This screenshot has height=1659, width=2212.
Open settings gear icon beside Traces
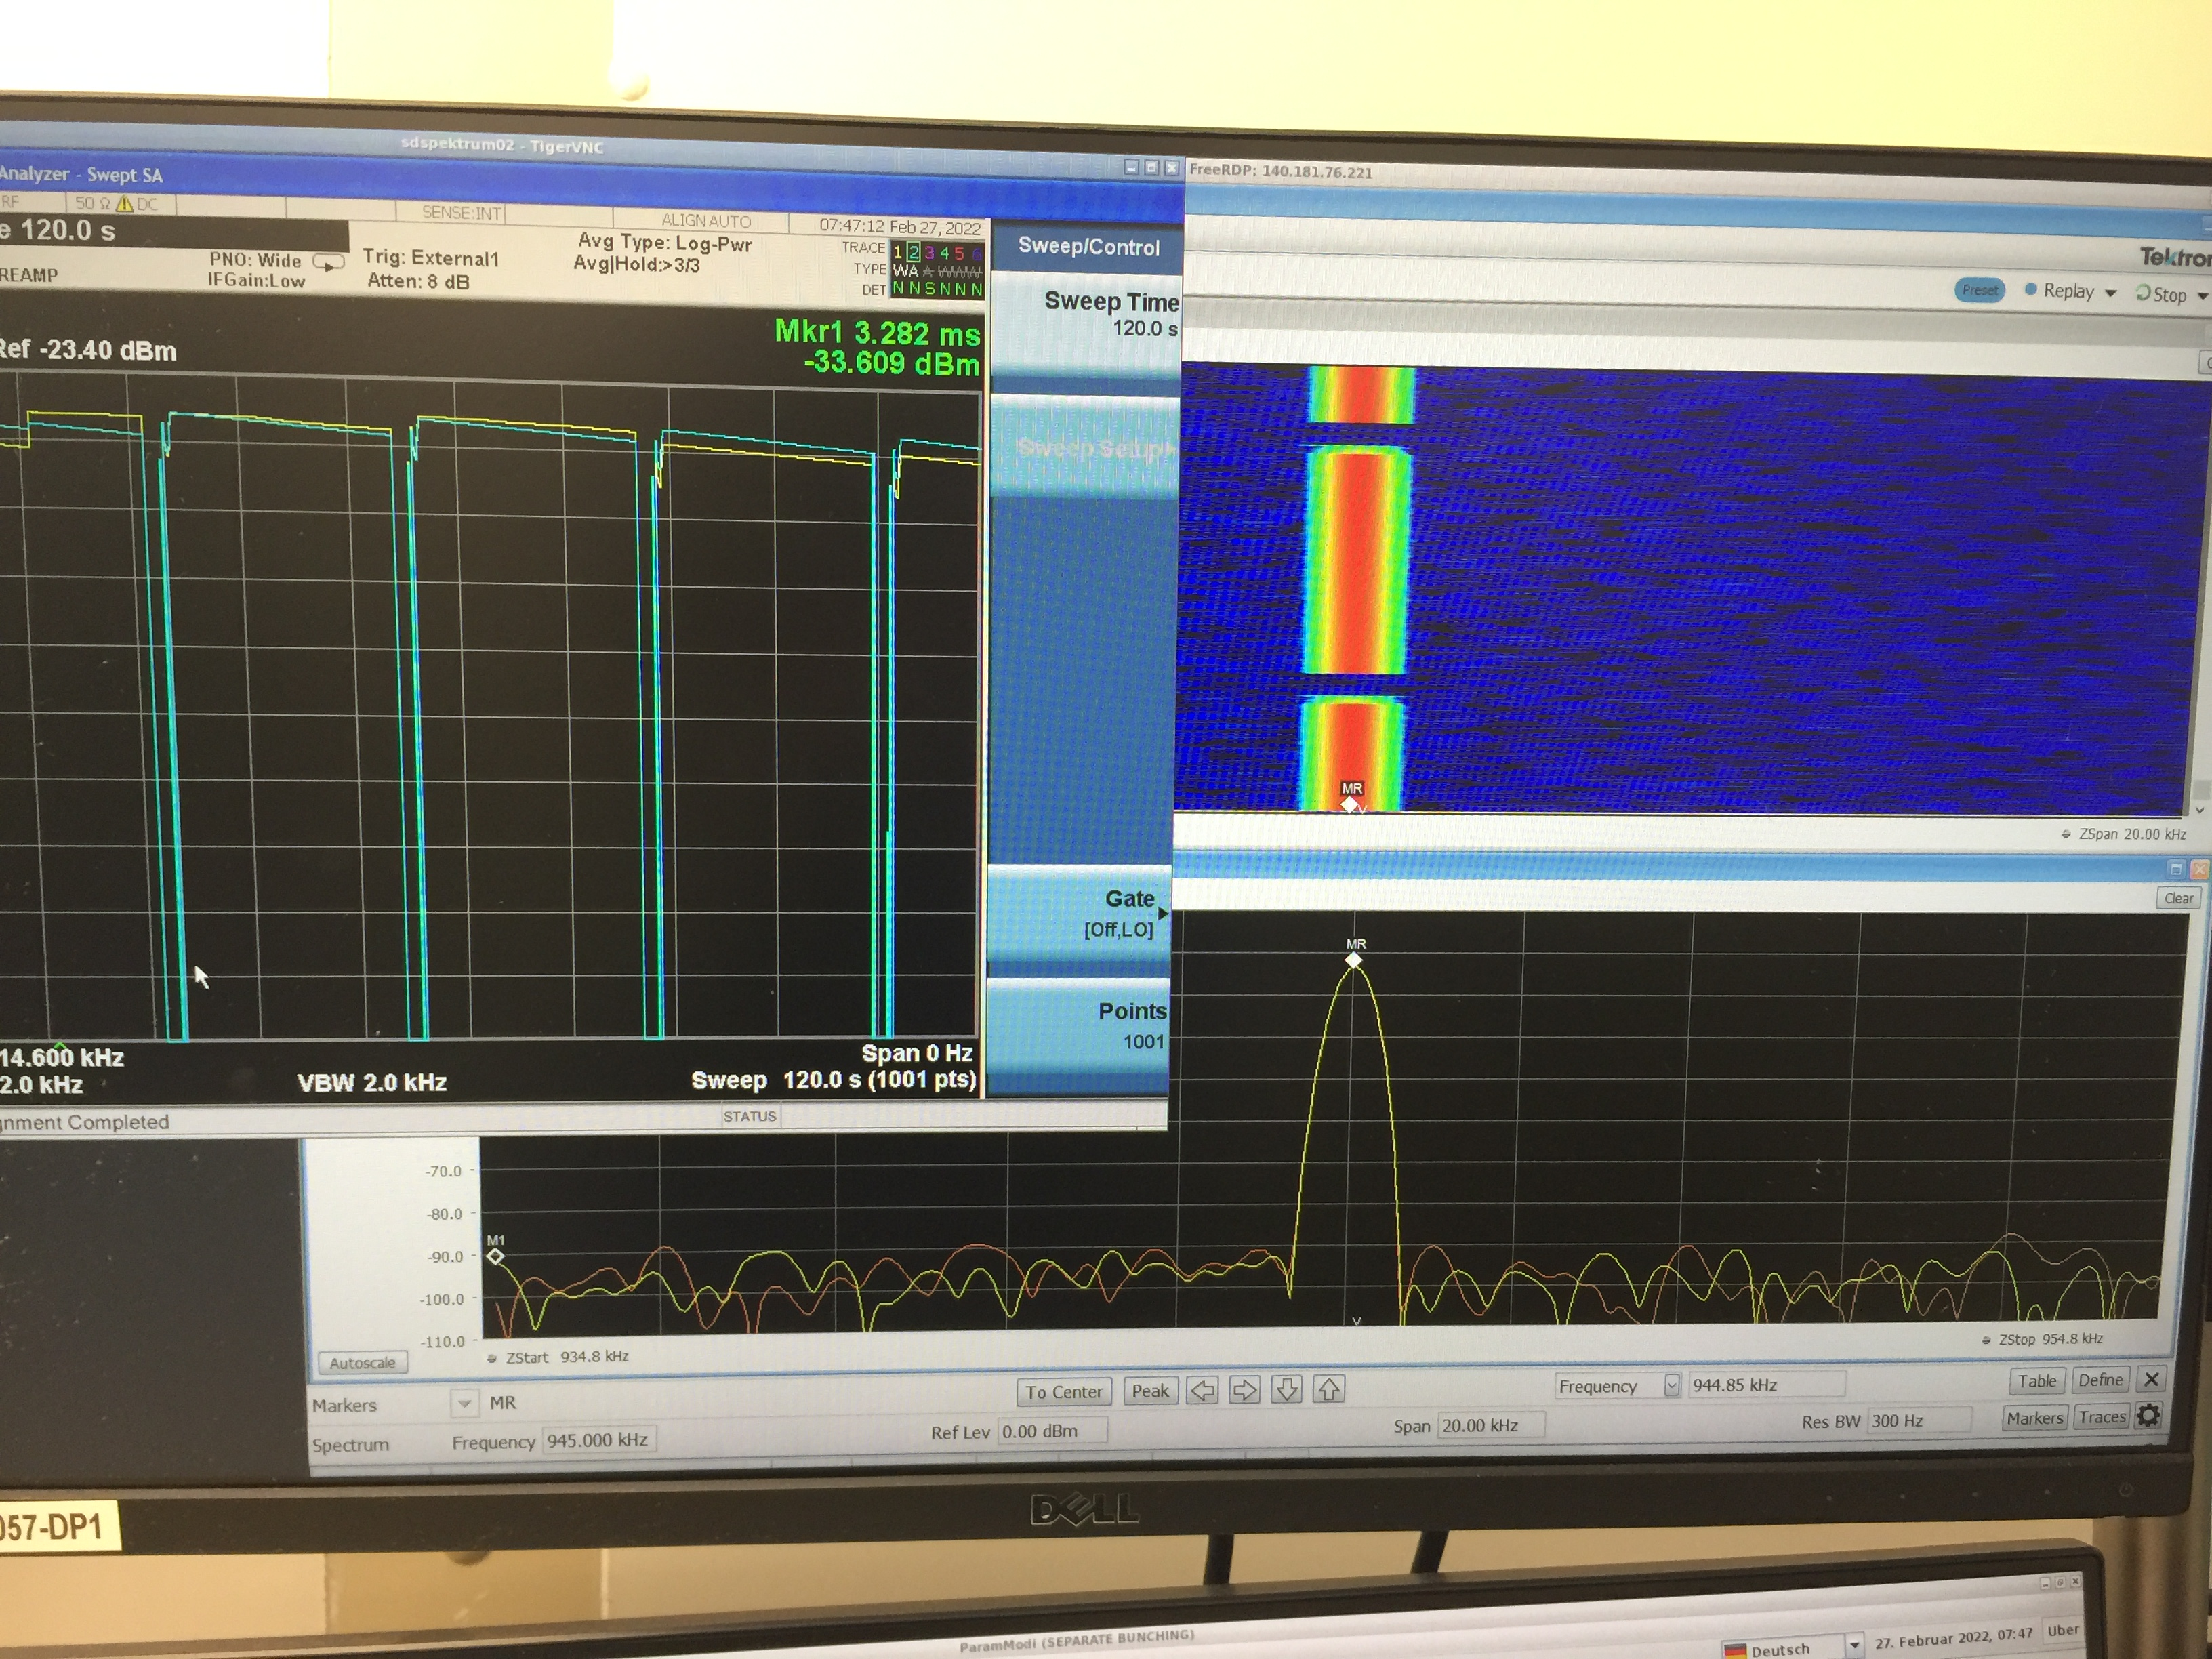pos(2149,1415)
